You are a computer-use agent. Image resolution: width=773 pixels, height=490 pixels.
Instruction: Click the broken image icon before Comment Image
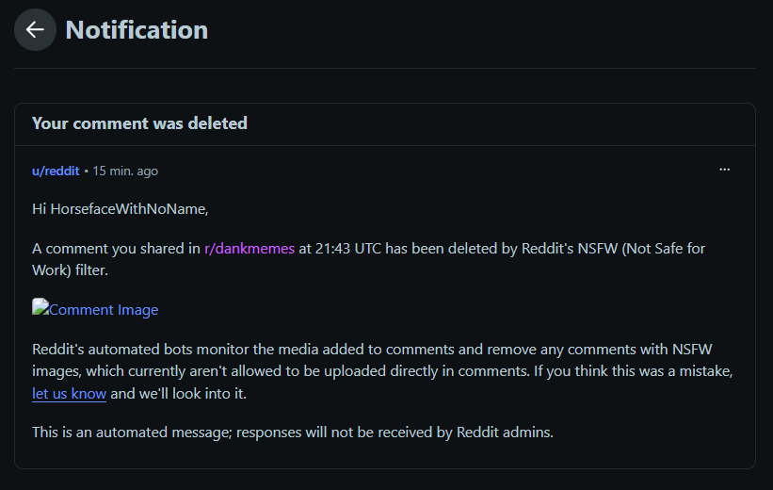[40, 307]
